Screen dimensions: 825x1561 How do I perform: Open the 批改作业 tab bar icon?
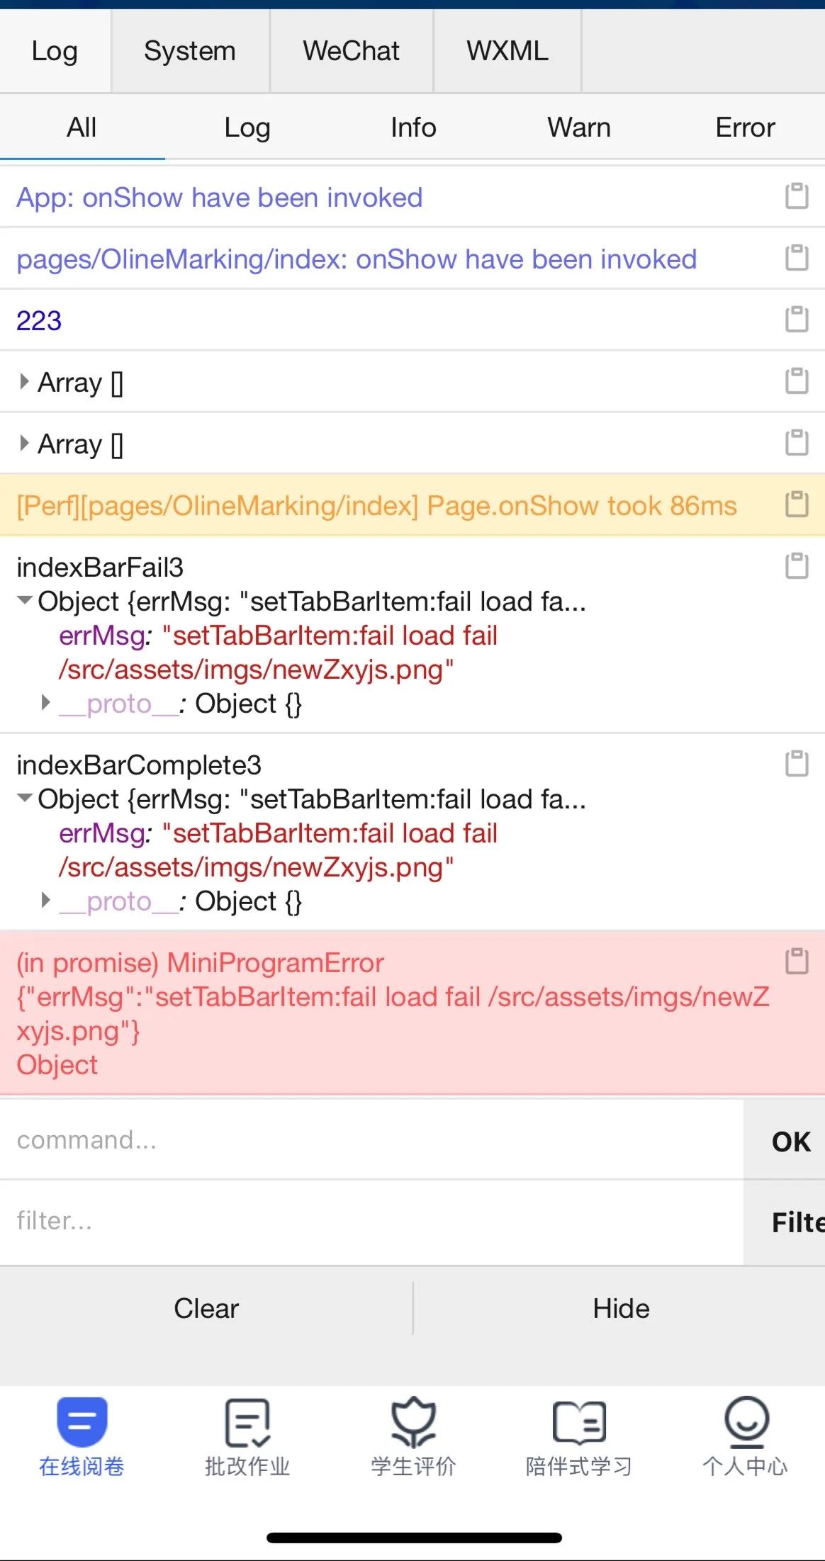(247, 1423)
